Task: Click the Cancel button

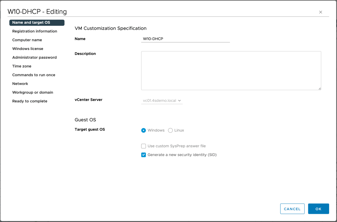Action: tap(292, 209)
